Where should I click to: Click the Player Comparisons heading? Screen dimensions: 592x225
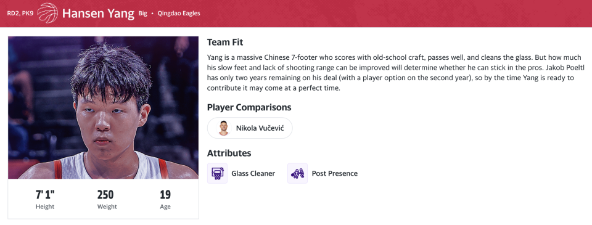coord(249,108)
